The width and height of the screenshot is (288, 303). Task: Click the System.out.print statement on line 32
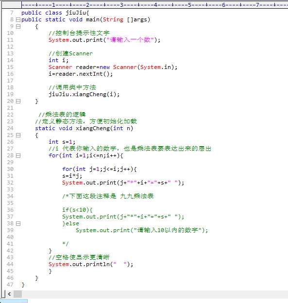pos(123,183)
